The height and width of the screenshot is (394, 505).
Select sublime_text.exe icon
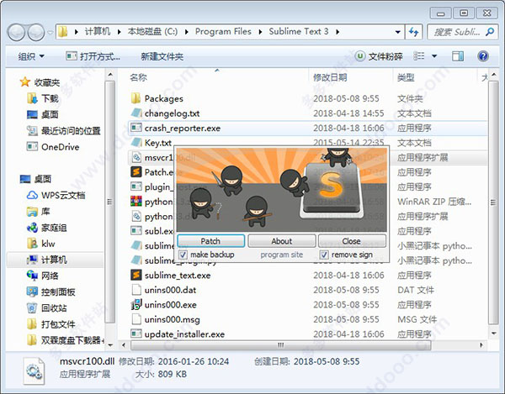point(136,275)
